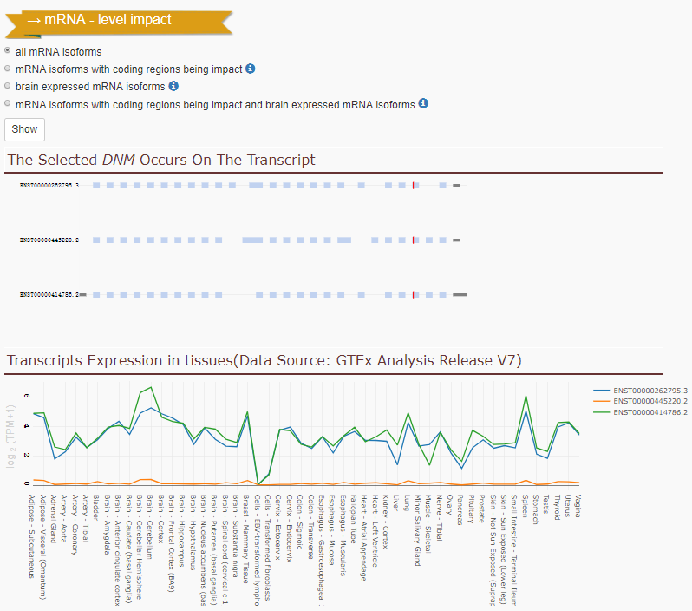Toggle ENST00000262795.3 blue legend entry
Screen dimensions: 692x611
point(640,391)
